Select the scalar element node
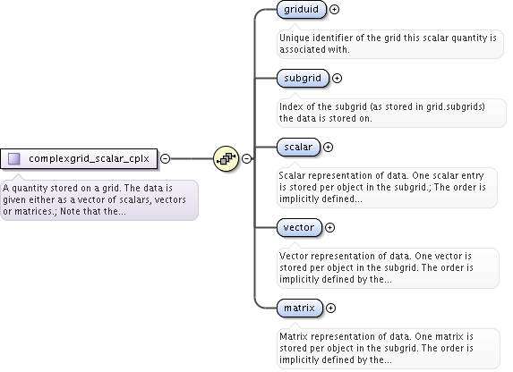Viewport: 513px width, 372px height. tap(298, 147)
